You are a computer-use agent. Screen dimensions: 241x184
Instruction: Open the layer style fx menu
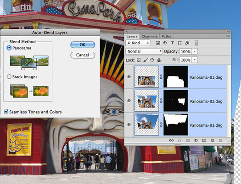point(179,141)
